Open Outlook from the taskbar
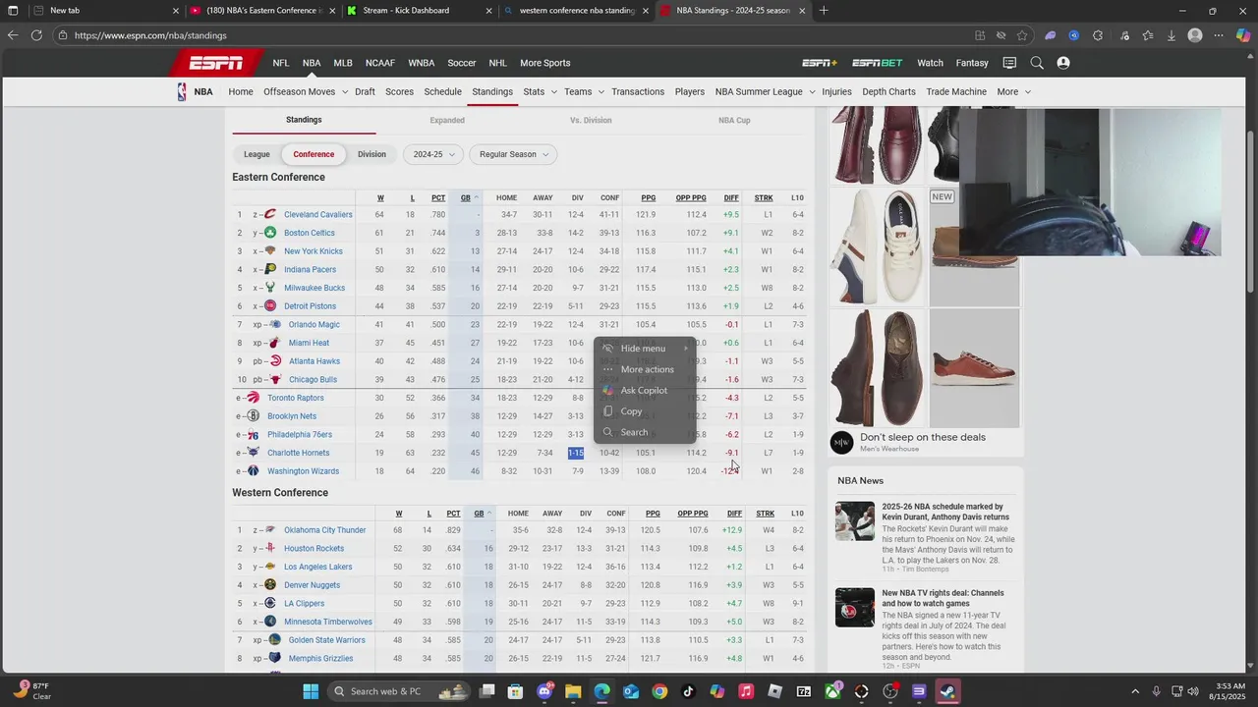 coord(630,691)
